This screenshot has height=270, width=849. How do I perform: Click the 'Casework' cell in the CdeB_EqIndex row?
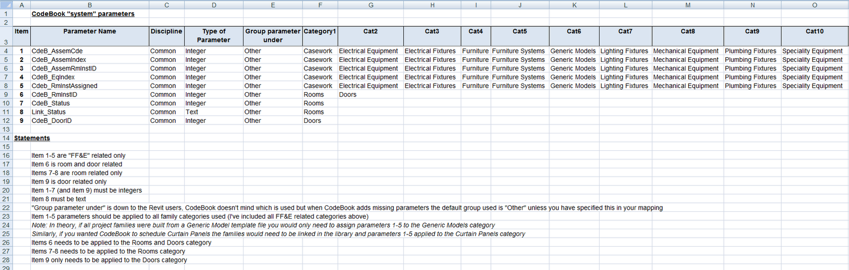320,77
